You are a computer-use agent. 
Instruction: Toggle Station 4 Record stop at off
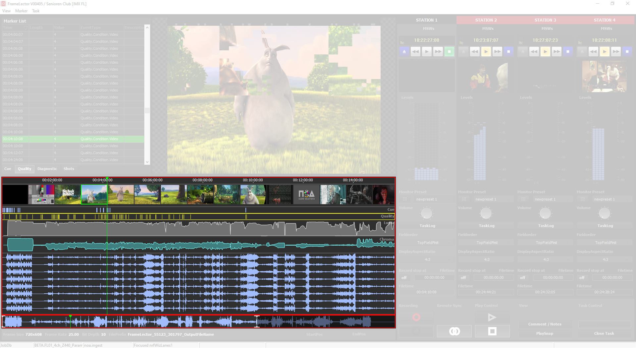[x=582, y=278]
